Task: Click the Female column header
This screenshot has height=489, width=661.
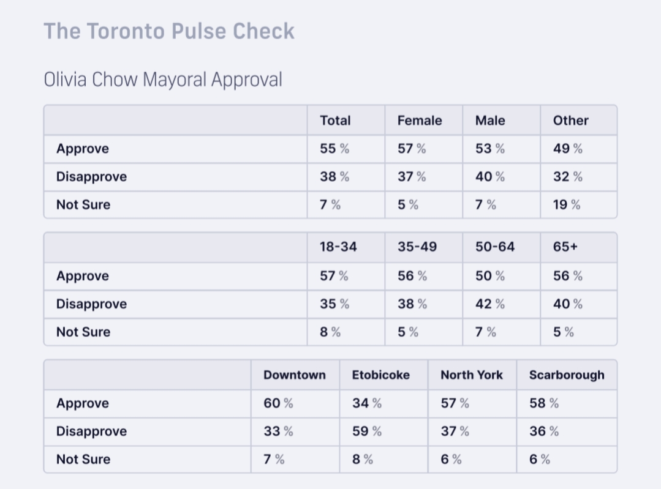Action: pyautogui.click(x=420, y=121)
